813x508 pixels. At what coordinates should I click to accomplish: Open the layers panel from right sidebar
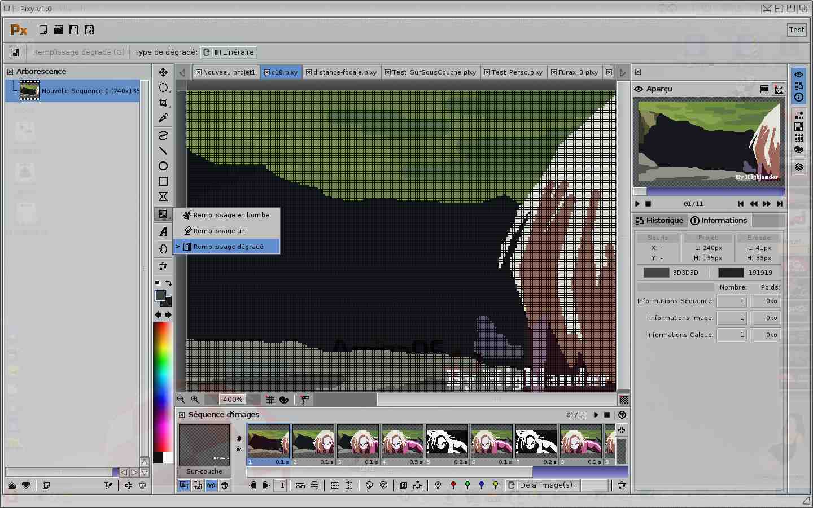pyautogui.click(x=798, y=167)
